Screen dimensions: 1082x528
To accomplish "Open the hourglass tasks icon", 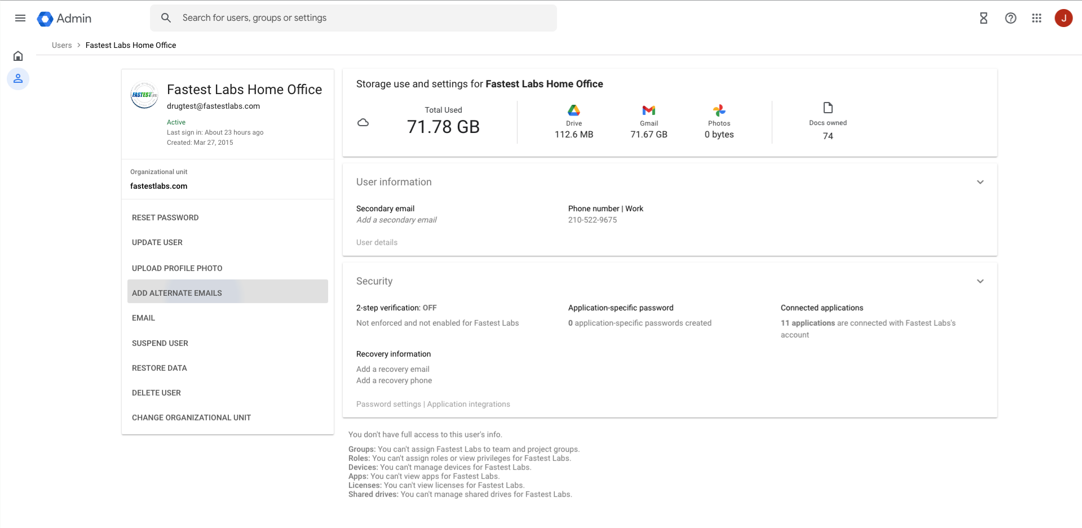I will pos(983,18).
